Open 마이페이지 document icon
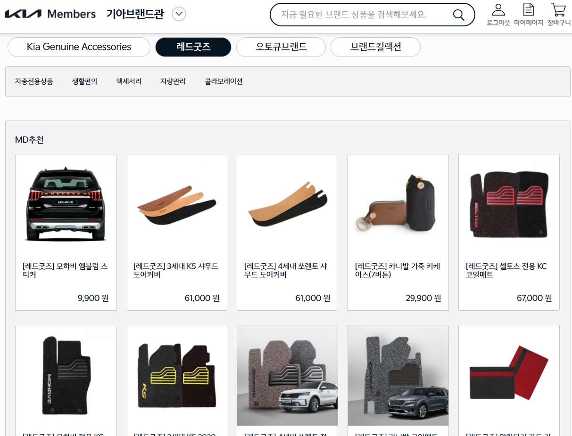The height and width of the screenshot is (436, 572). 529,9
